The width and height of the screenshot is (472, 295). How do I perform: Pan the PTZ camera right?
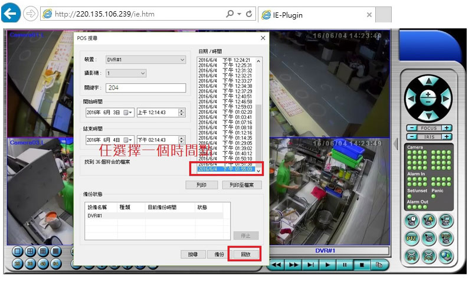446,99
